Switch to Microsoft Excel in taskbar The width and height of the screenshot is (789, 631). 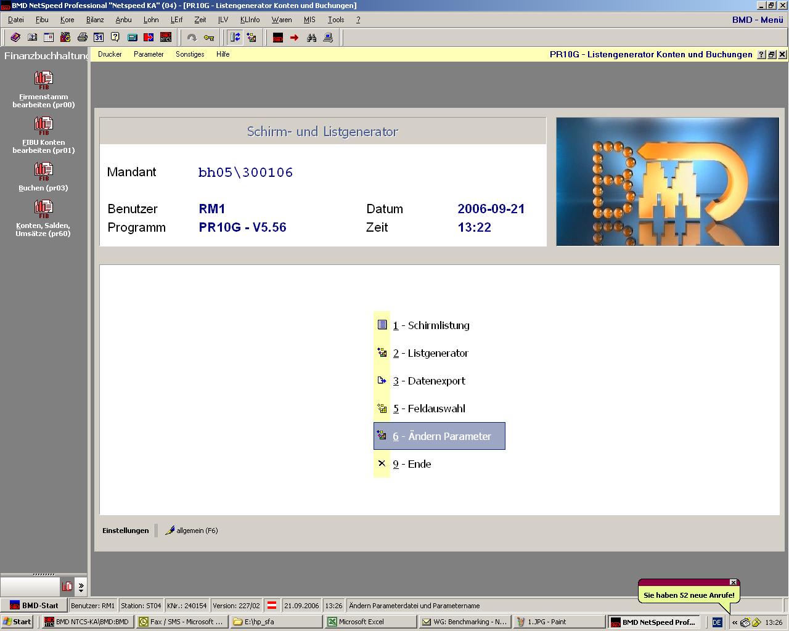370,622
